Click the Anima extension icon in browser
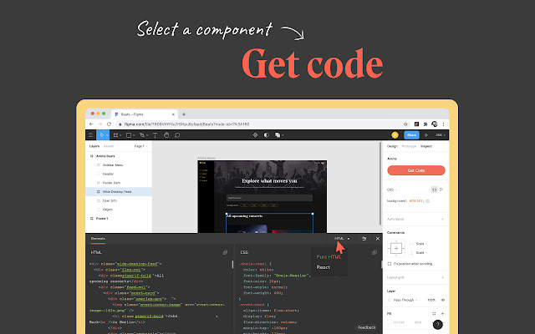 416,124
